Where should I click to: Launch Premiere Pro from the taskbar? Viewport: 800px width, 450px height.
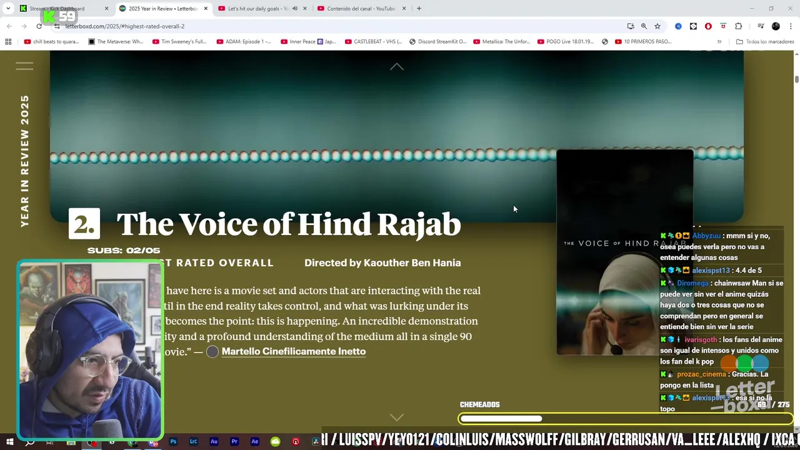click(x=234, y=442)
